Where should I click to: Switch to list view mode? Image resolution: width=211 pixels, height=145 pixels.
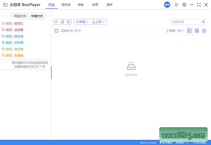(x=190, y=31)
